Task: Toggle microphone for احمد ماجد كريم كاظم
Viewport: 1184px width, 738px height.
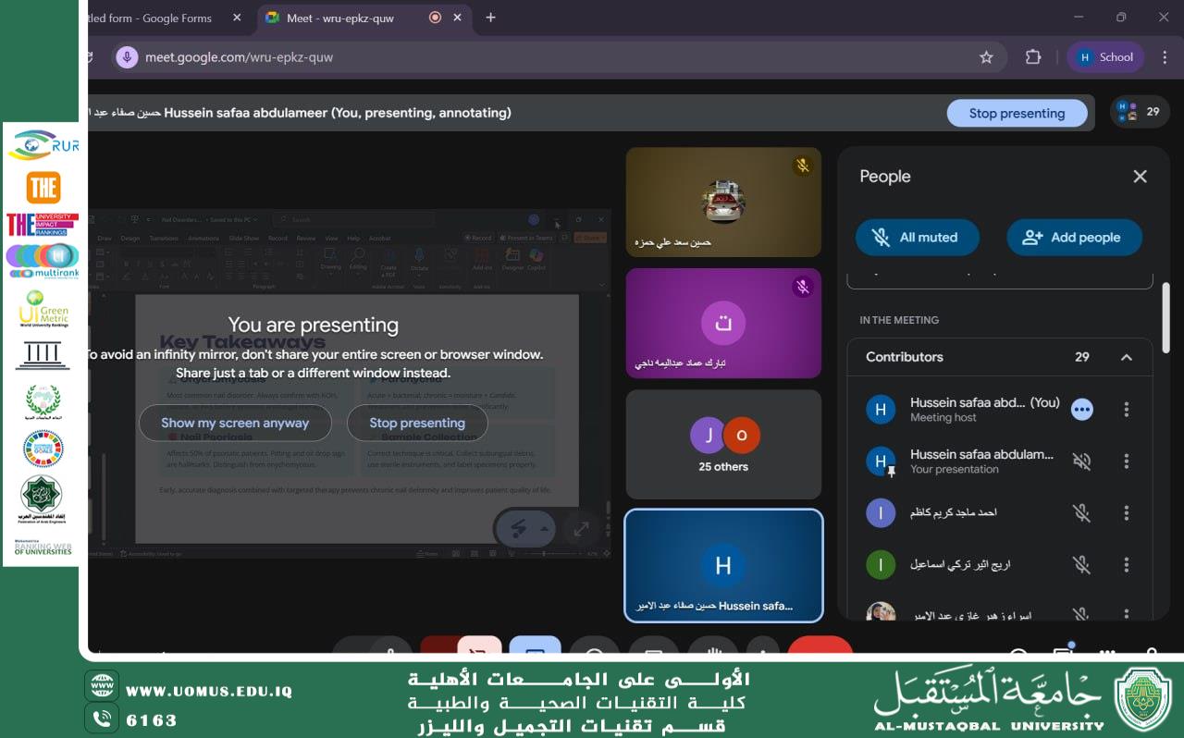Action: click(x=1080, y=512)
